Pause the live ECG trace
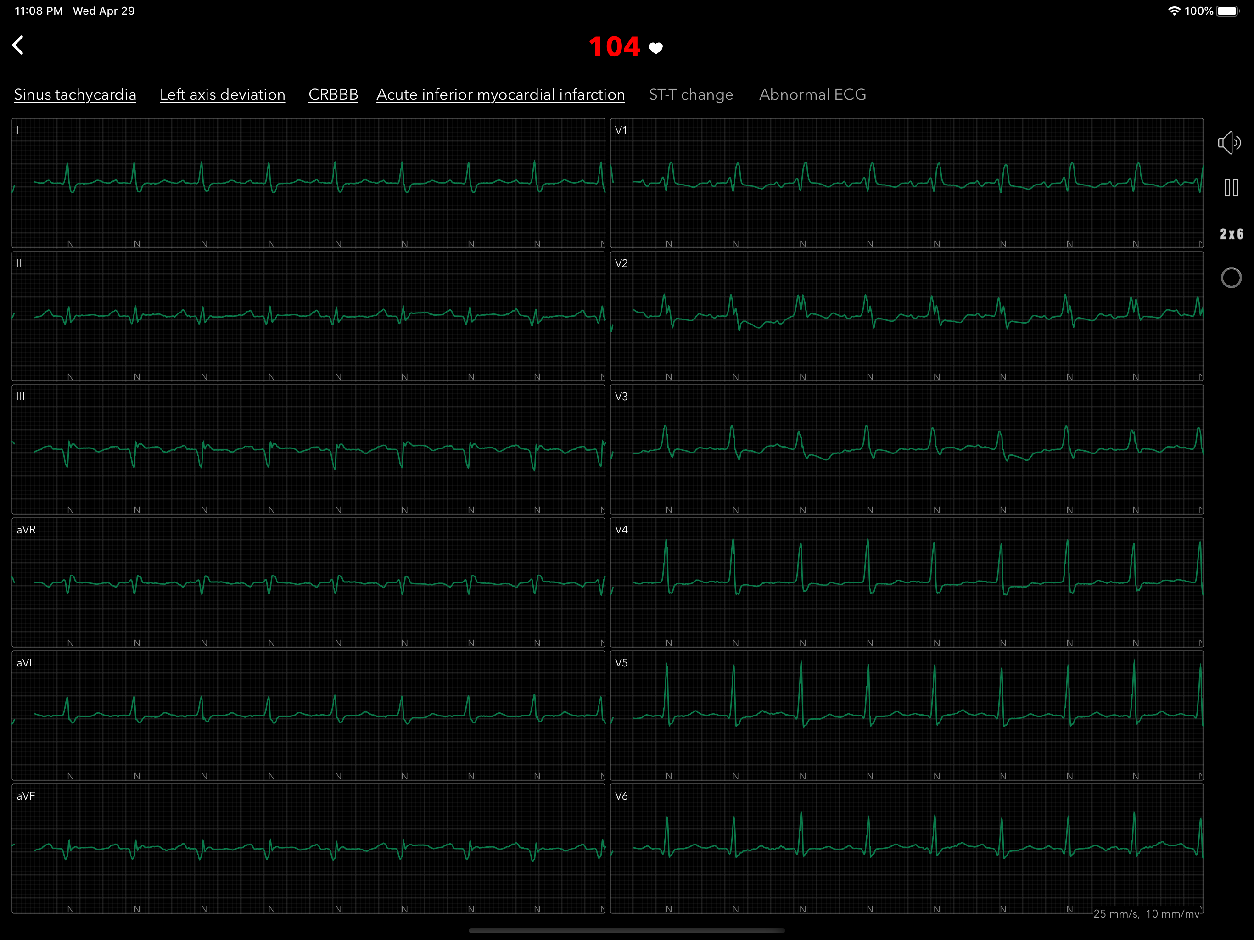 tap(1231, 188)
